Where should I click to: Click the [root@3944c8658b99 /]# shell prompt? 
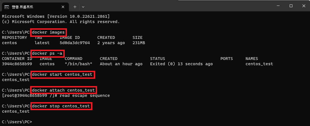point(30,96)
